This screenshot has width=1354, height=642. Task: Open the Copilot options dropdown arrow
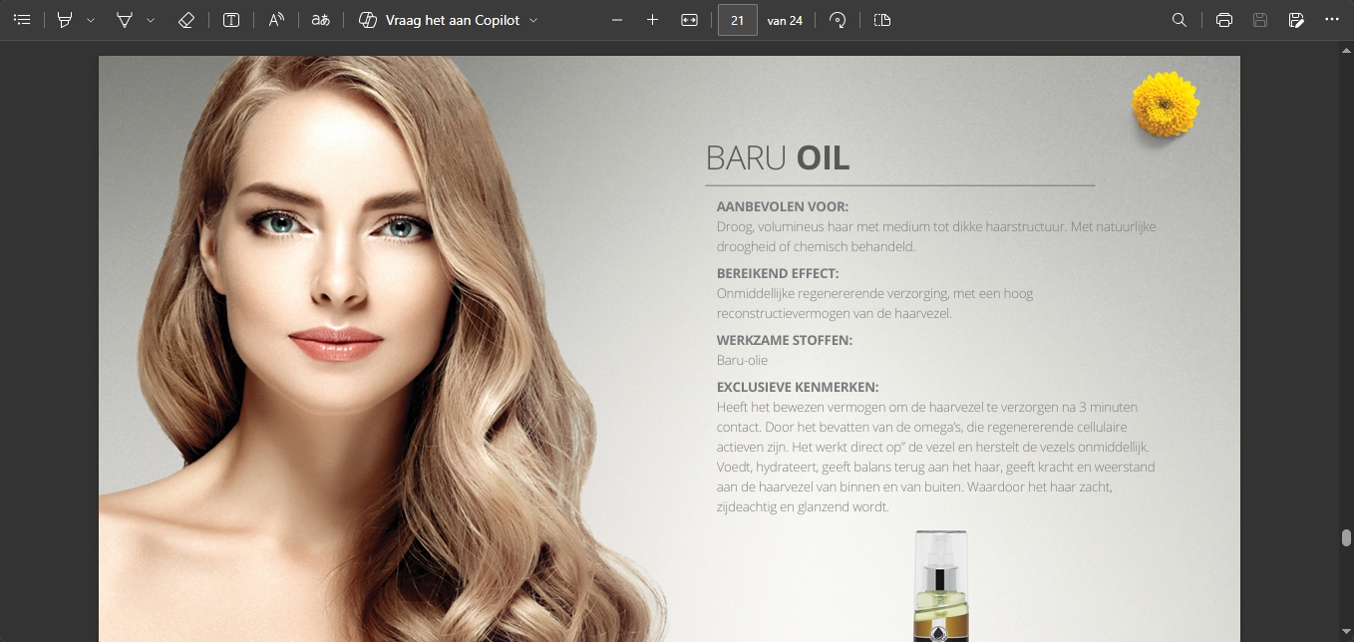tap(533, 20)
